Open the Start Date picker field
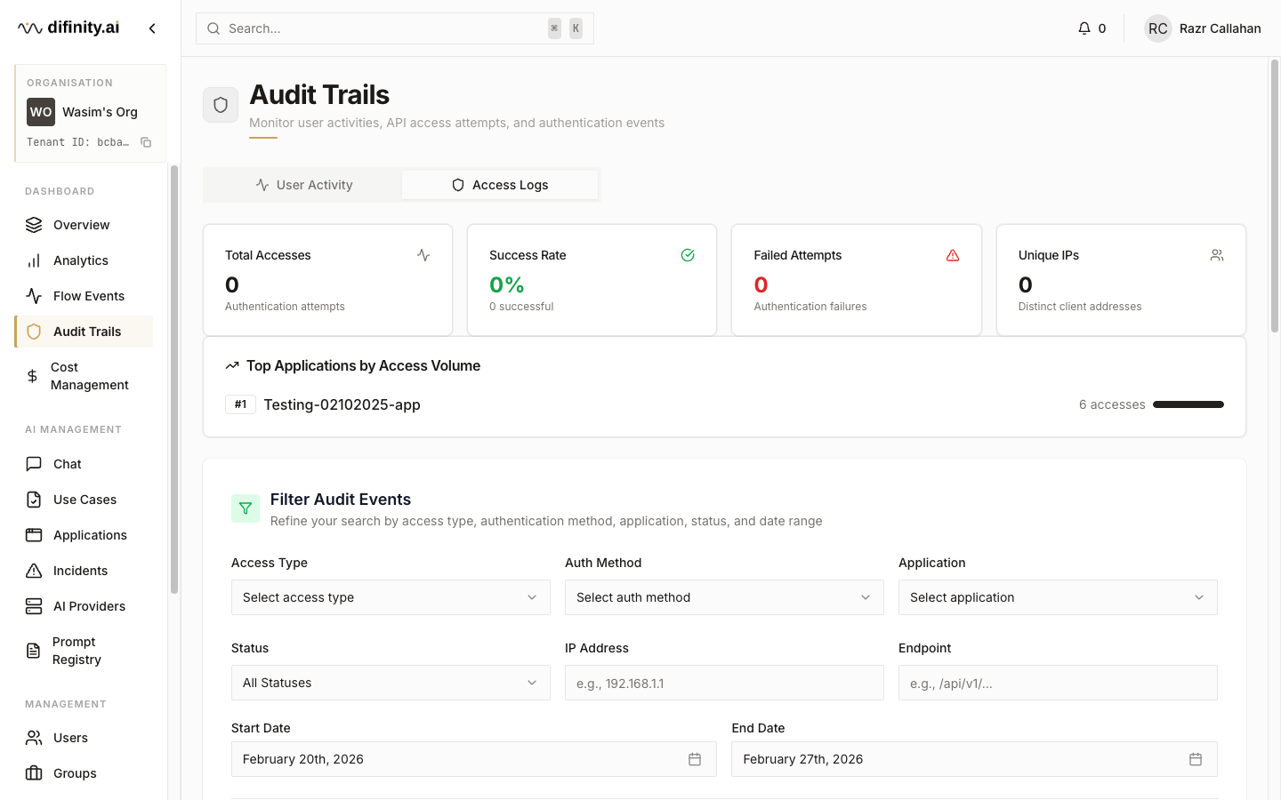1281x800 pixels. (x=474, y=759)
